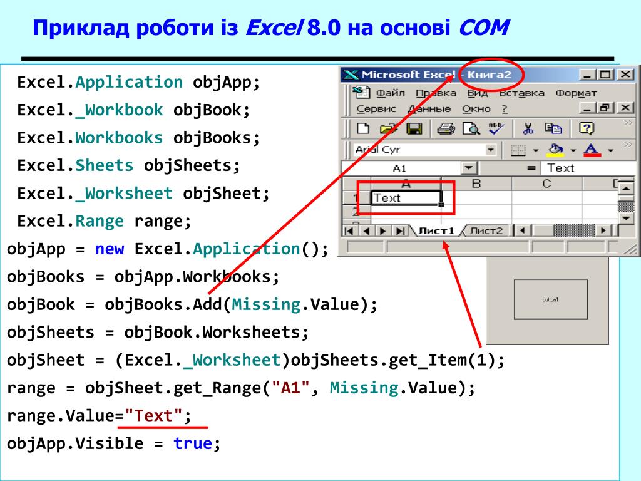
Task: Open the Правка menu
Action: pyautogui.click(x=436, y=93)
